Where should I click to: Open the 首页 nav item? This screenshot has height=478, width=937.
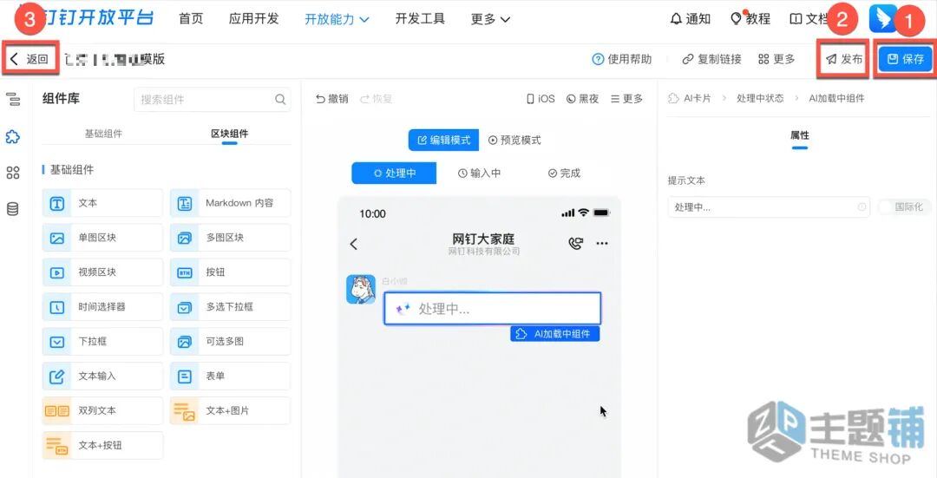click(x=191, y=18)
